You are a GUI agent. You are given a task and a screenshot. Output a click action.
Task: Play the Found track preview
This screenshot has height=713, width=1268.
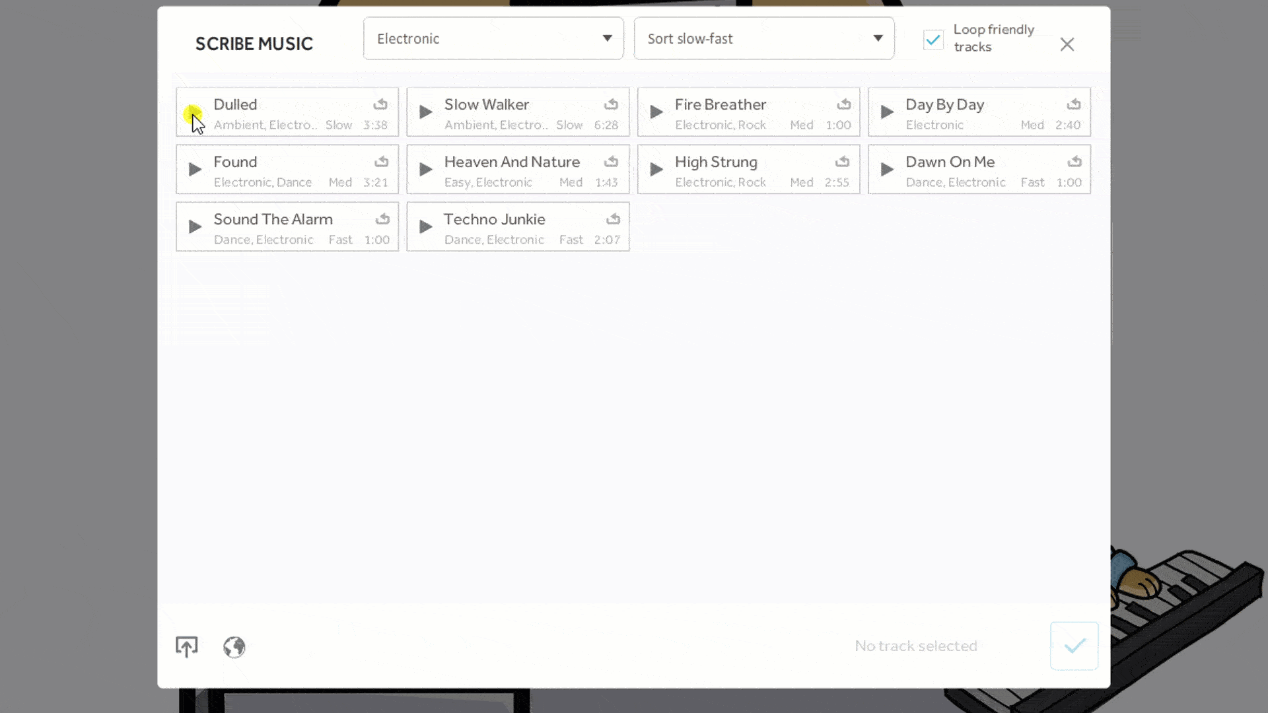tap(194, 170)
